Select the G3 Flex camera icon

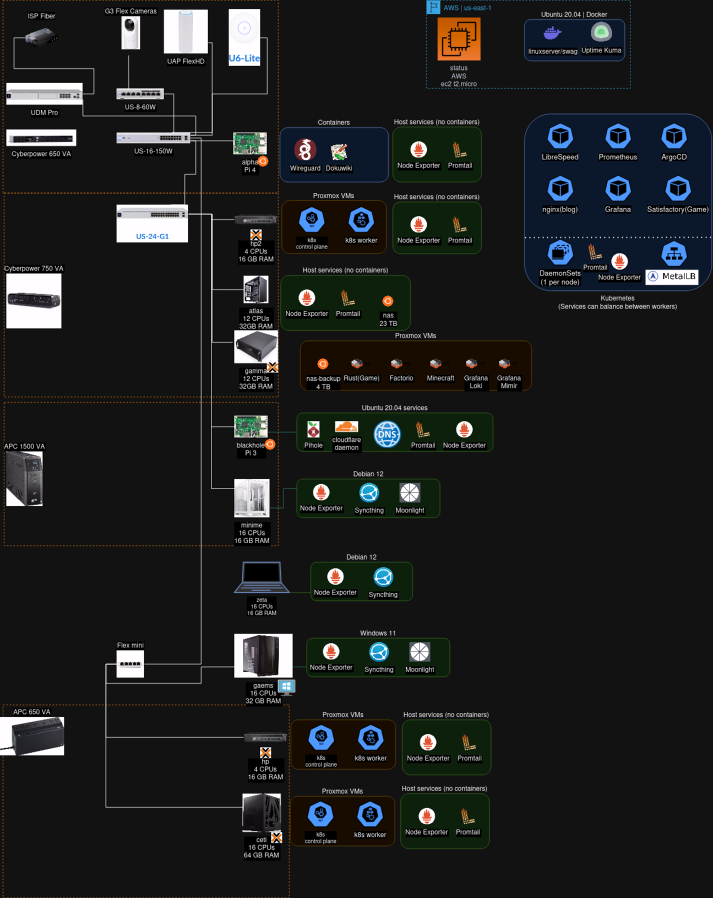130,33
